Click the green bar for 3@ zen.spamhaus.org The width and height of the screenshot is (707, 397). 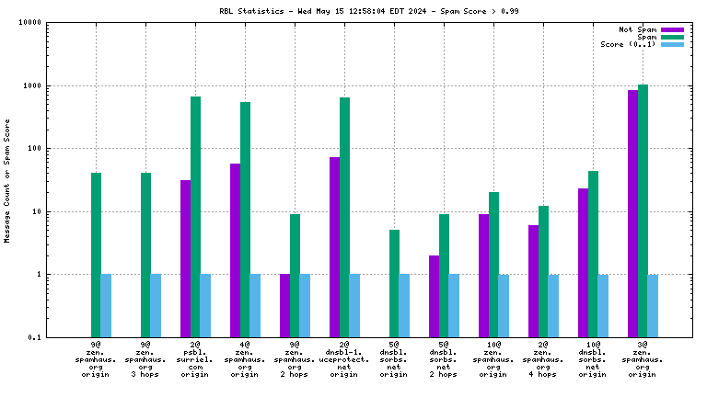click(x=643, y=210)
